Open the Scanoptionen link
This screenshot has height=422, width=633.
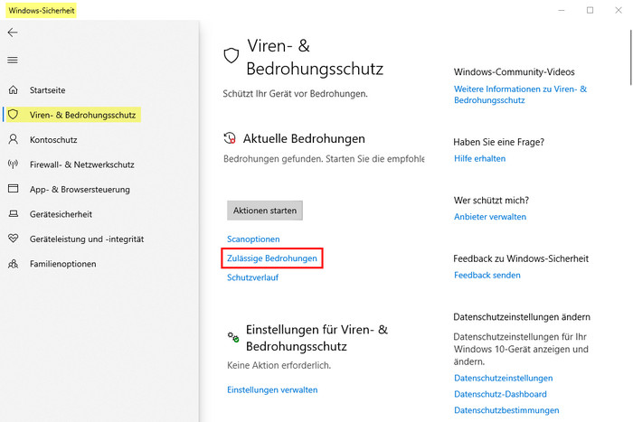253,239
